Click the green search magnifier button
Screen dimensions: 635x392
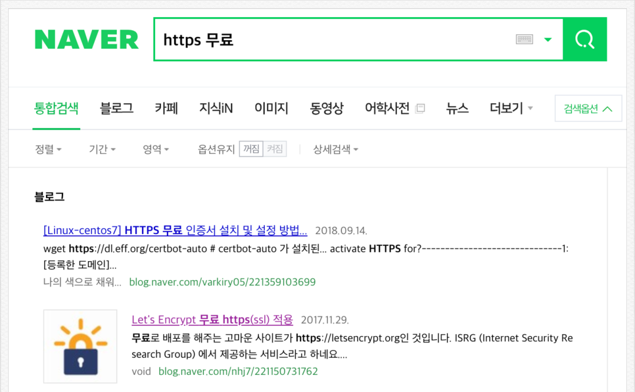click(x=585, y=39)
